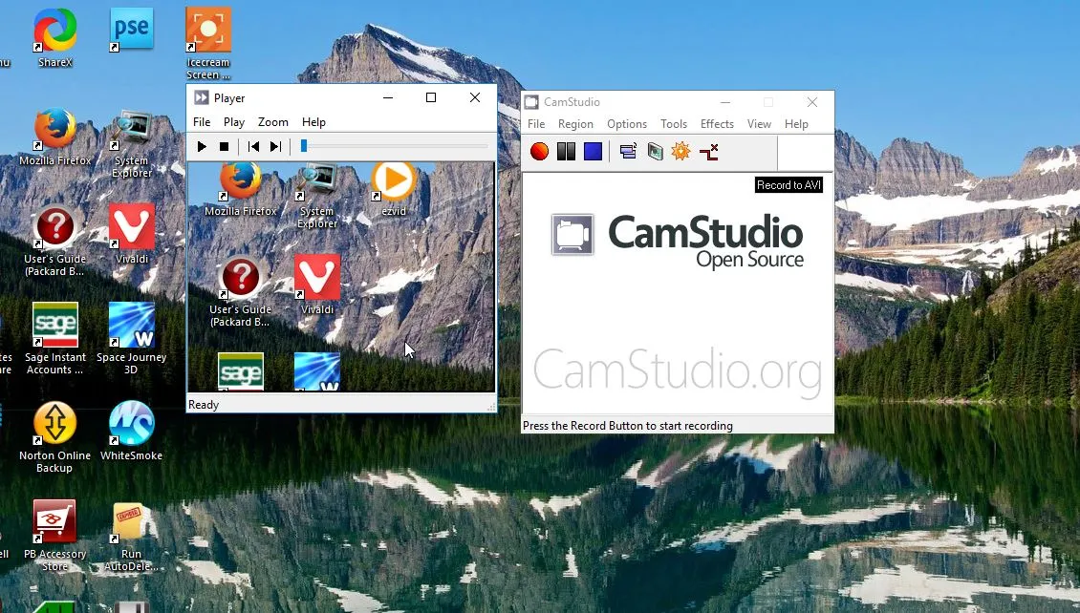Screen dimensions: 1080x613
Task: Stop playback with the Player's black square button
Action: [225, 146]
